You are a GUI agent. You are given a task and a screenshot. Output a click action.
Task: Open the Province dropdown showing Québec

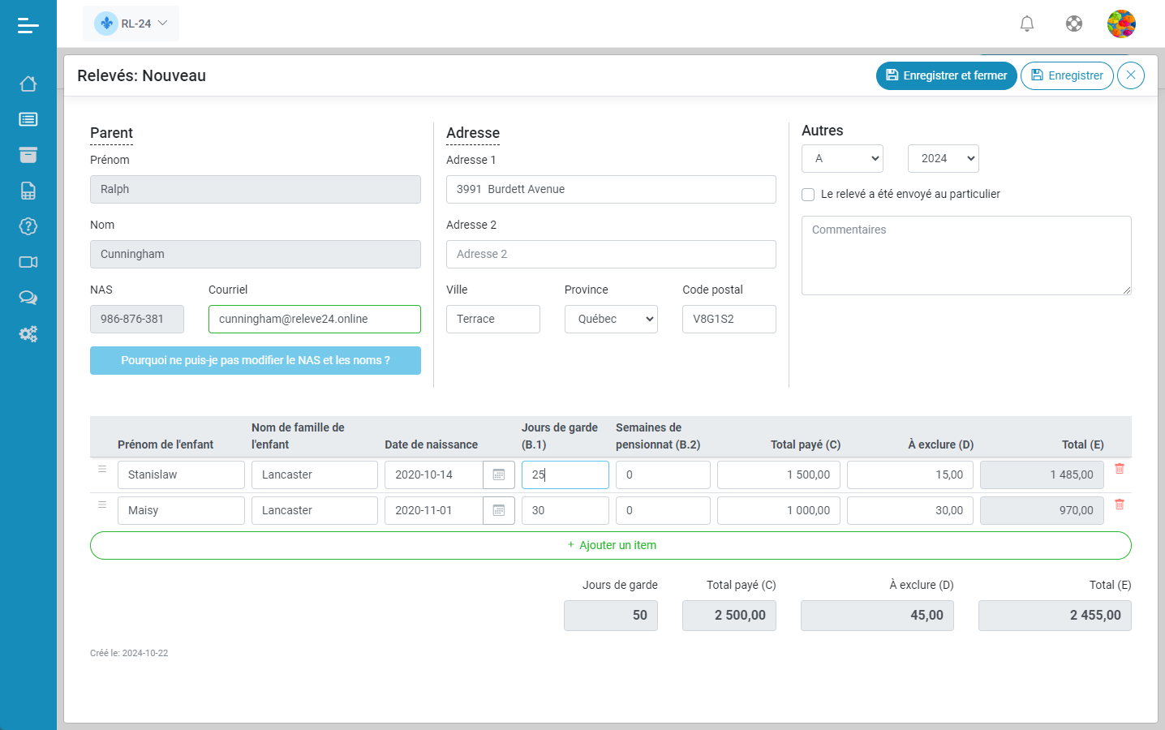(611, 319)
